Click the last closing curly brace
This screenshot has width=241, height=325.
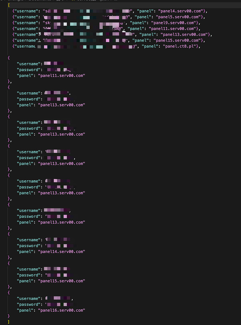(9, 316)
